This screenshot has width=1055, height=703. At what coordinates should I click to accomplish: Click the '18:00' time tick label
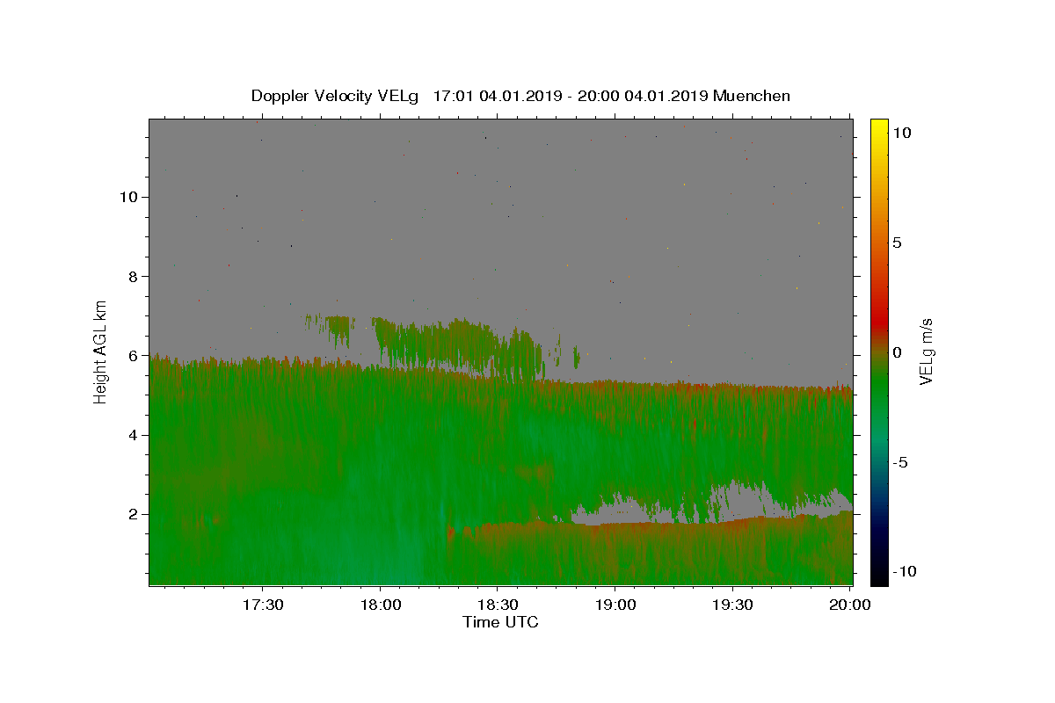[381, 605]
